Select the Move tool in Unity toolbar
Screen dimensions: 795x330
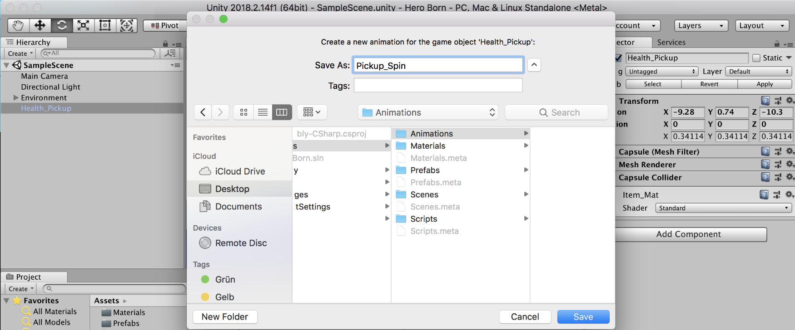click(40, 25)
